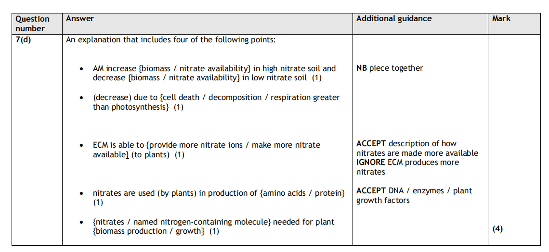The height and width of the screenshot is (252, 549).
Task: Click the bullet dot beside "AM increase"
Action: point(82,70)
